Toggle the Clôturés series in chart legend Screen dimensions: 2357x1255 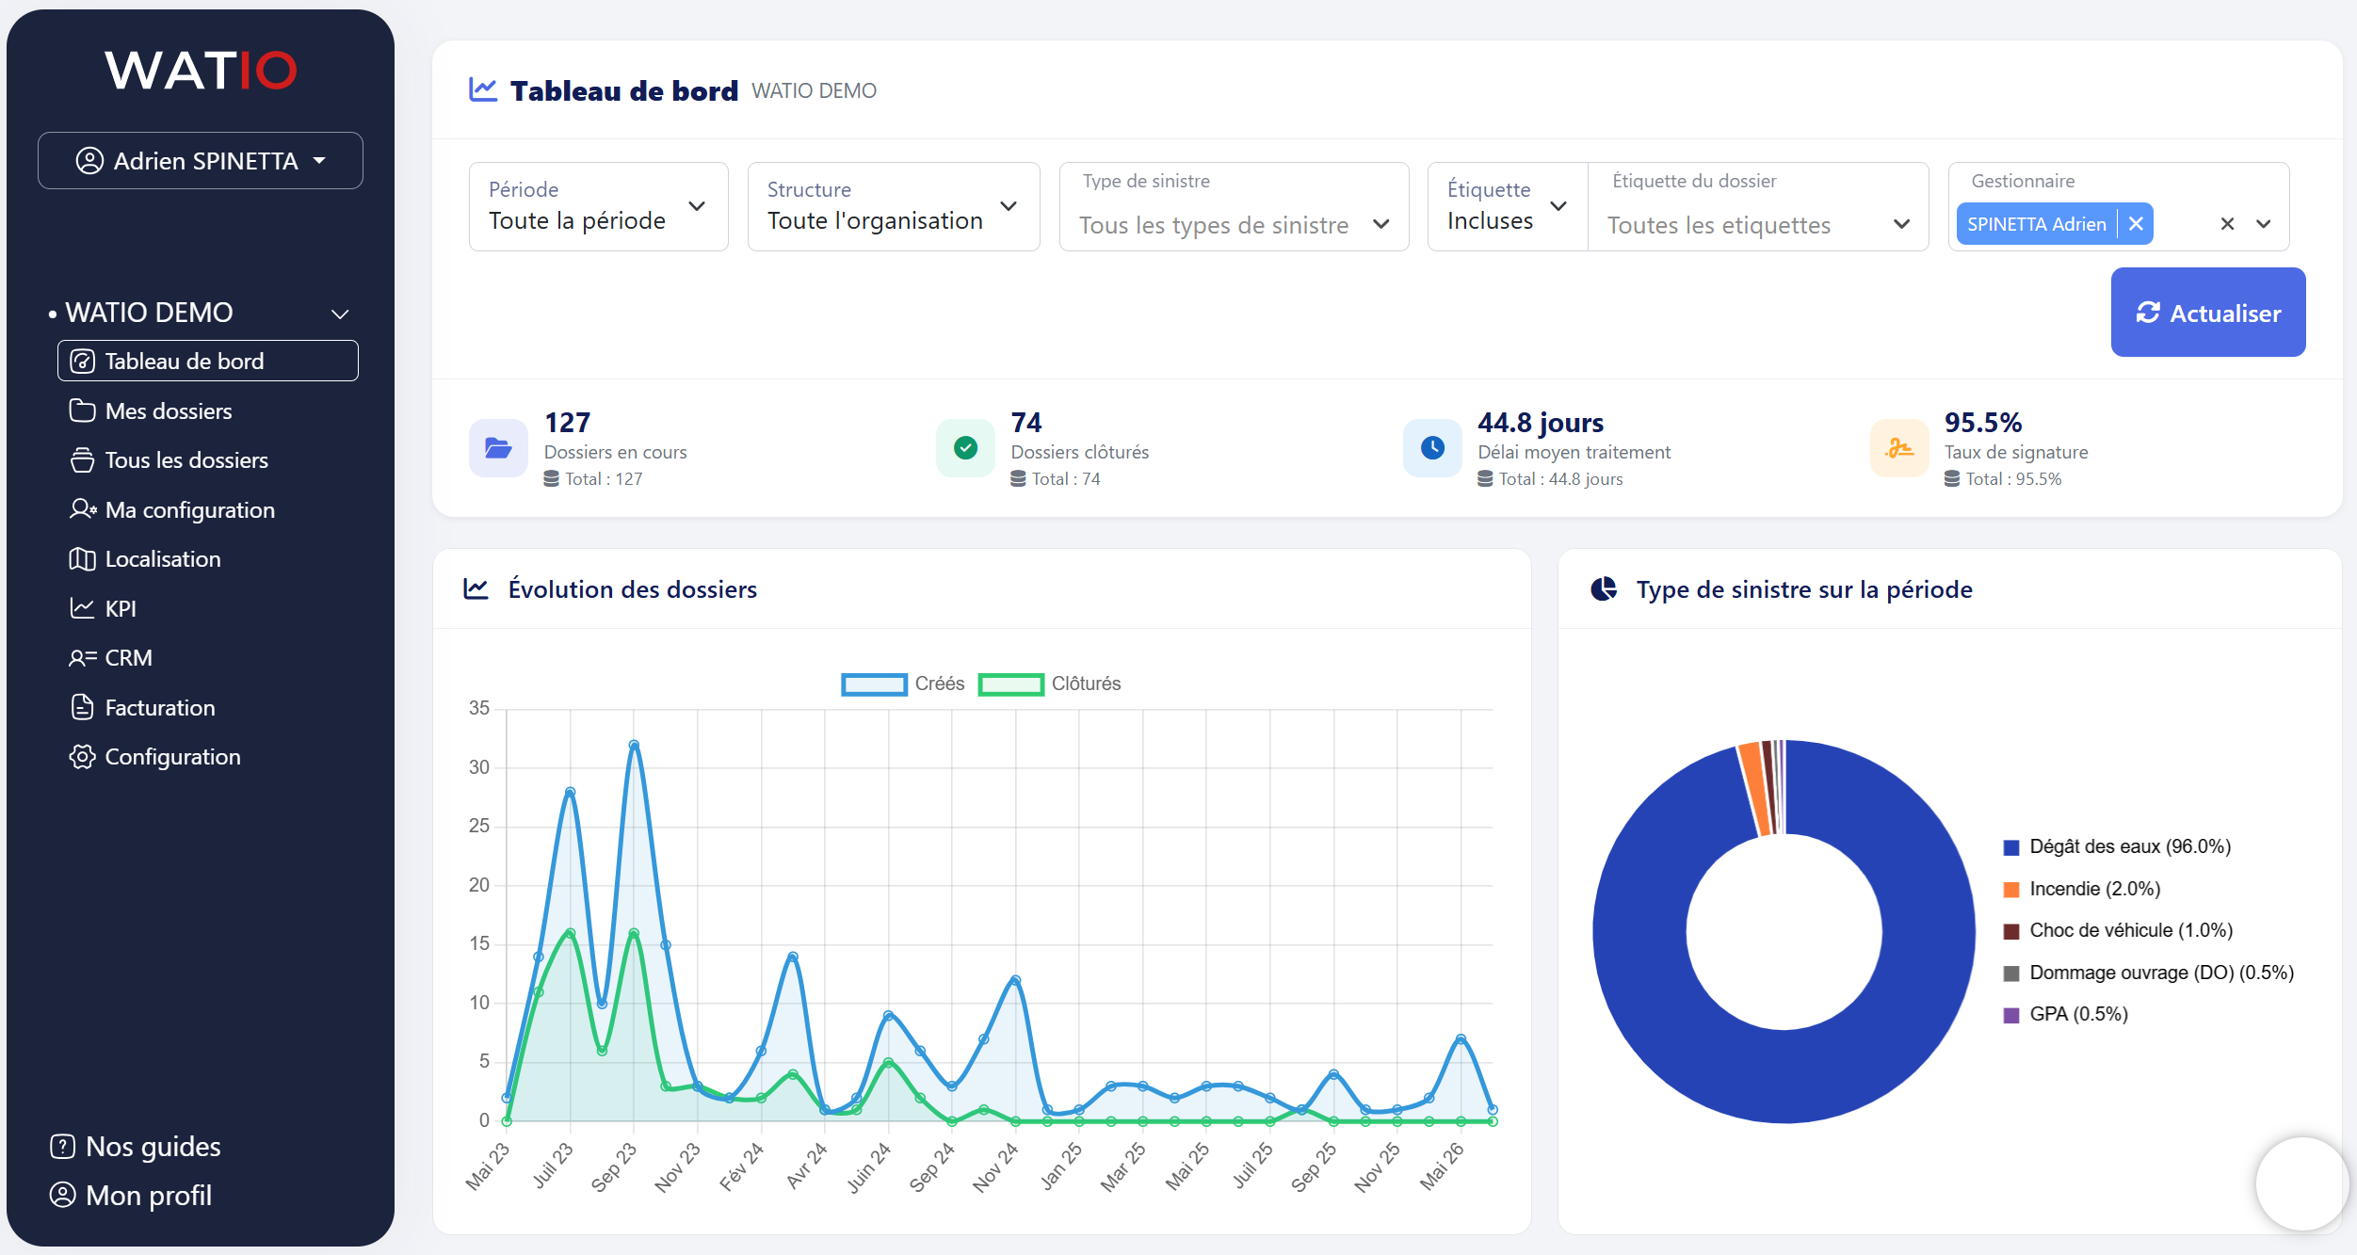click(1049, 684)
